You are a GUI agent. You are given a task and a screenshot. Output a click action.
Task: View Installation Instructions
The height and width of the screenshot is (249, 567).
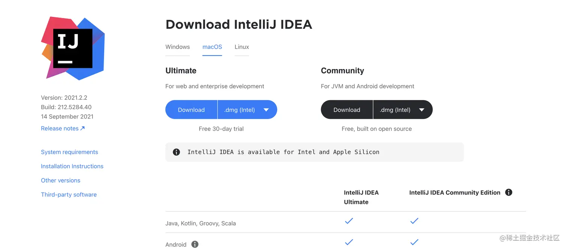pos(72,166)
